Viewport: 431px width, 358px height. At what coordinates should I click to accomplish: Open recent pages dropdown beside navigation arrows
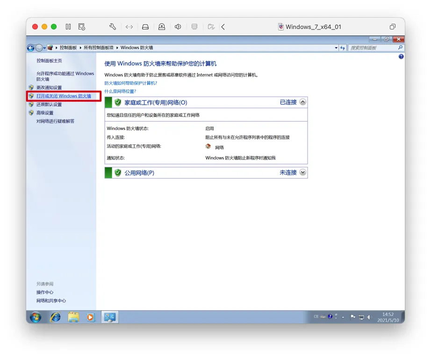[44, 48]
